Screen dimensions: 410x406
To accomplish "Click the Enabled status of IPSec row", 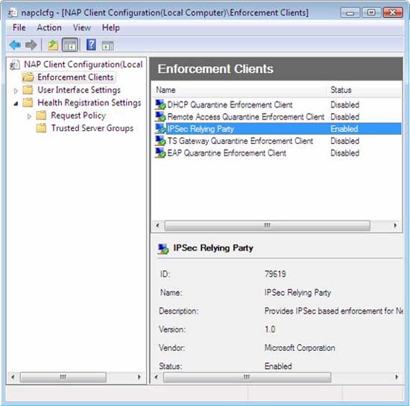I will pos(344,129).
